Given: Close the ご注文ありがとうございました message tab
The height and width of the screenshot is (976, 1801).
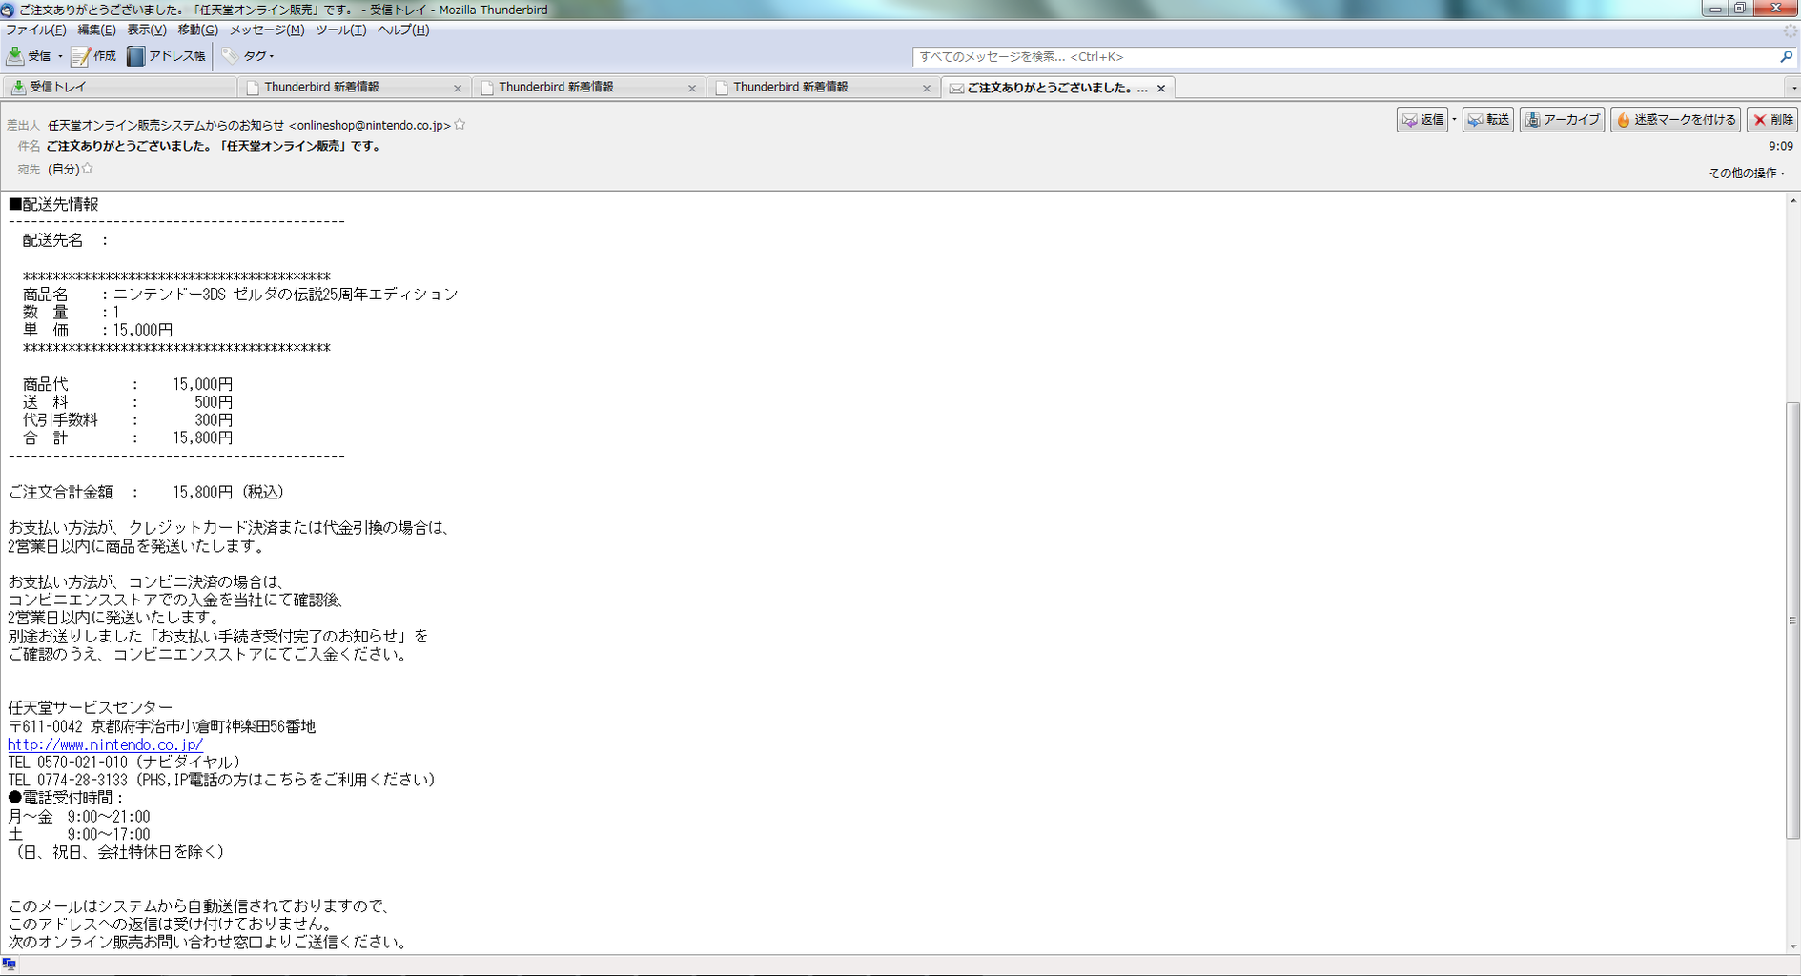Looking at the screenshot, I should (x=1161, y=88).
